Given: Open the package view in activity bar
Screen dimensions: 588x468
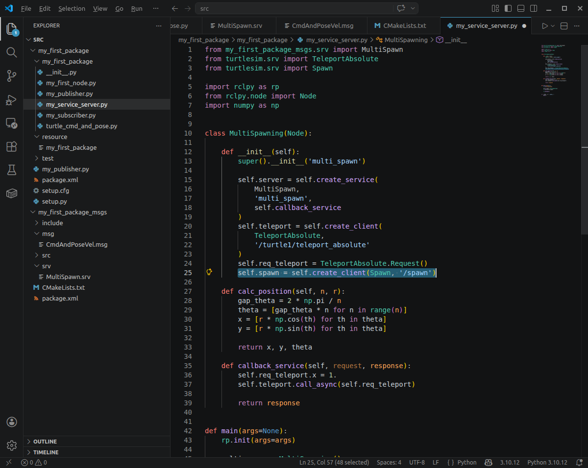Looking at the screenshot, I should 11,194.
